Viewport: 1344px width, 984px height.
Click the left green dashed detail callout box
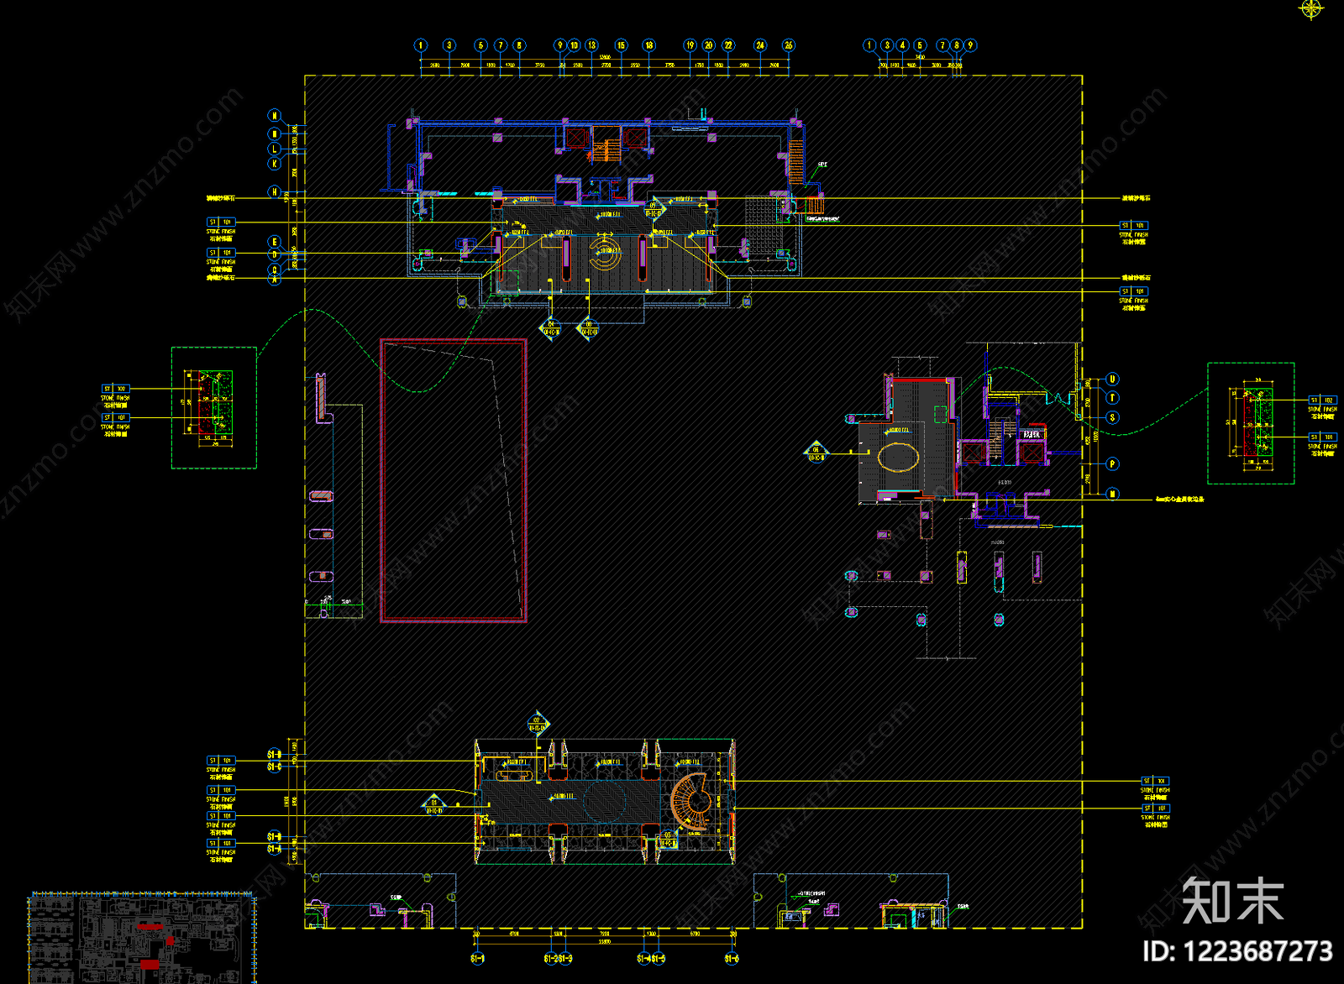(x=214, y=407)
